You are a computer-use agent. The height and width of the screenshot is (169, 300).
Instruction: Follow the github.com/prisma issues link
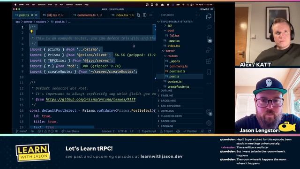tap(90, 100)
